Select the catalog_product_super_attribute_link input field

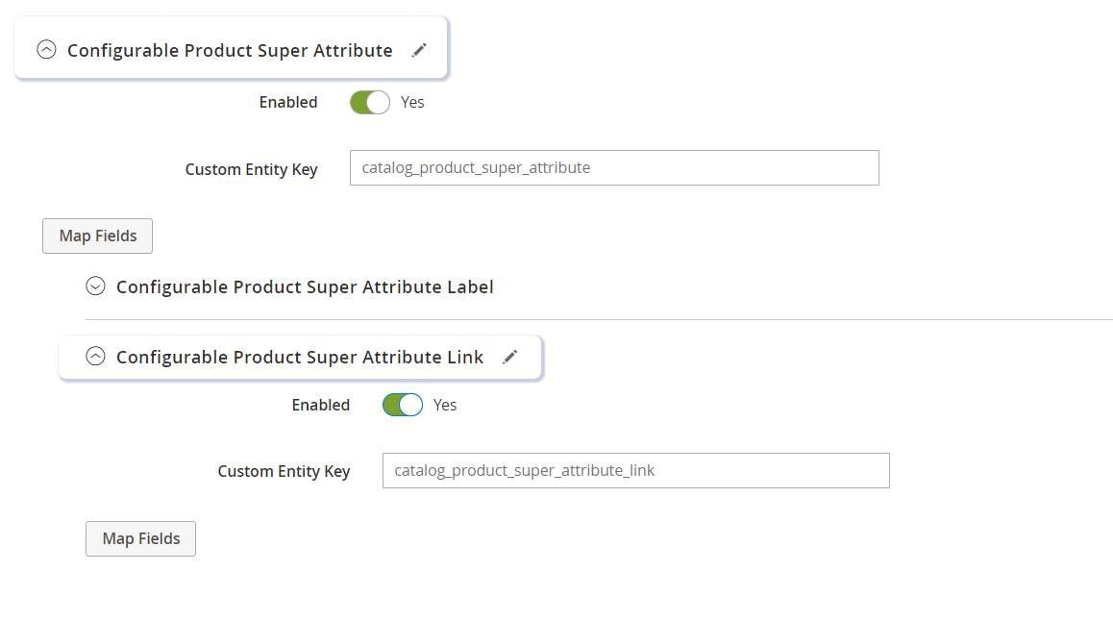point(635,470)
